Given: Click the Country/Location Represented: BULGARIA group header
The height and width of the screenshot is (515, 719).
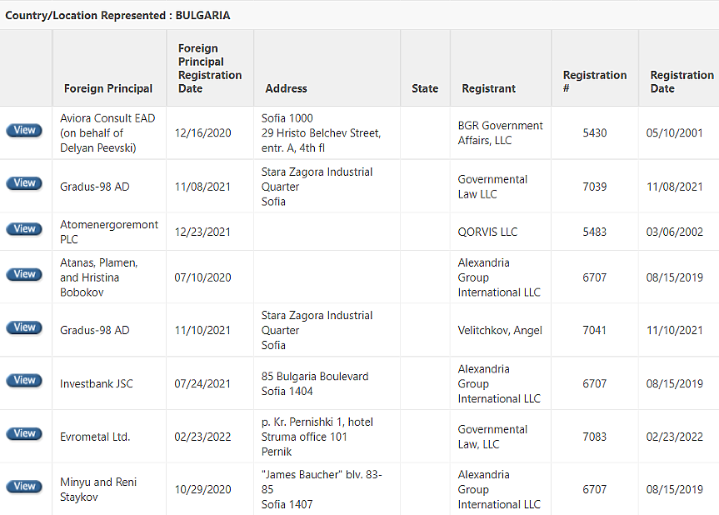Looking at the screenshot, I should tap(117, 15).
